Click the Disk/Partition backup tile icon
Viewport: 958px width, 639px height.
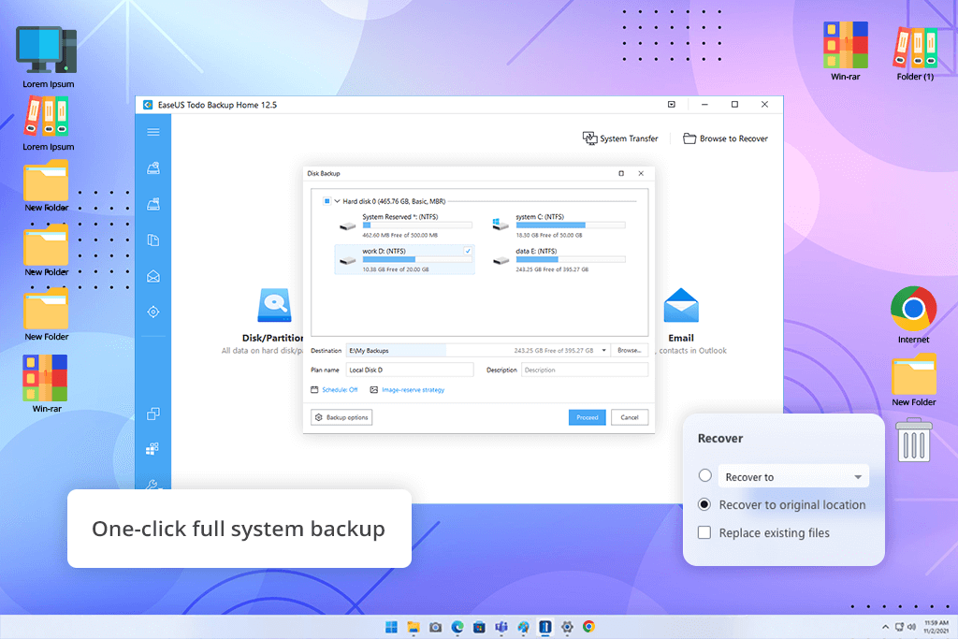coord(274,305)
